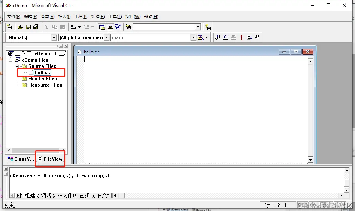
Task: Close the output panel with X
Action: click(6, 169)
